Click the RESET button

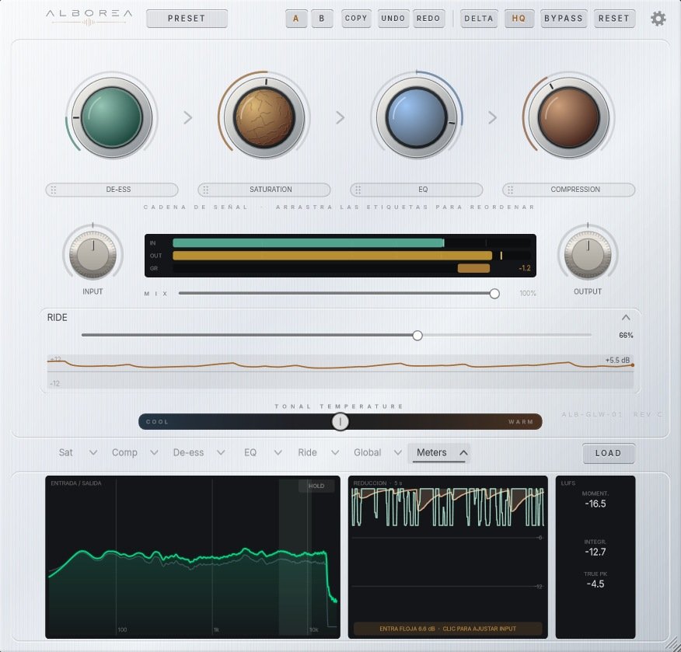[x=614, y=19]
